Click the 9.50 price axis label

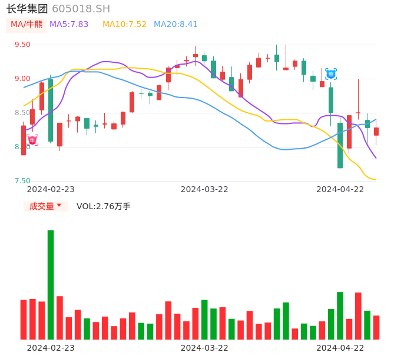22,45
